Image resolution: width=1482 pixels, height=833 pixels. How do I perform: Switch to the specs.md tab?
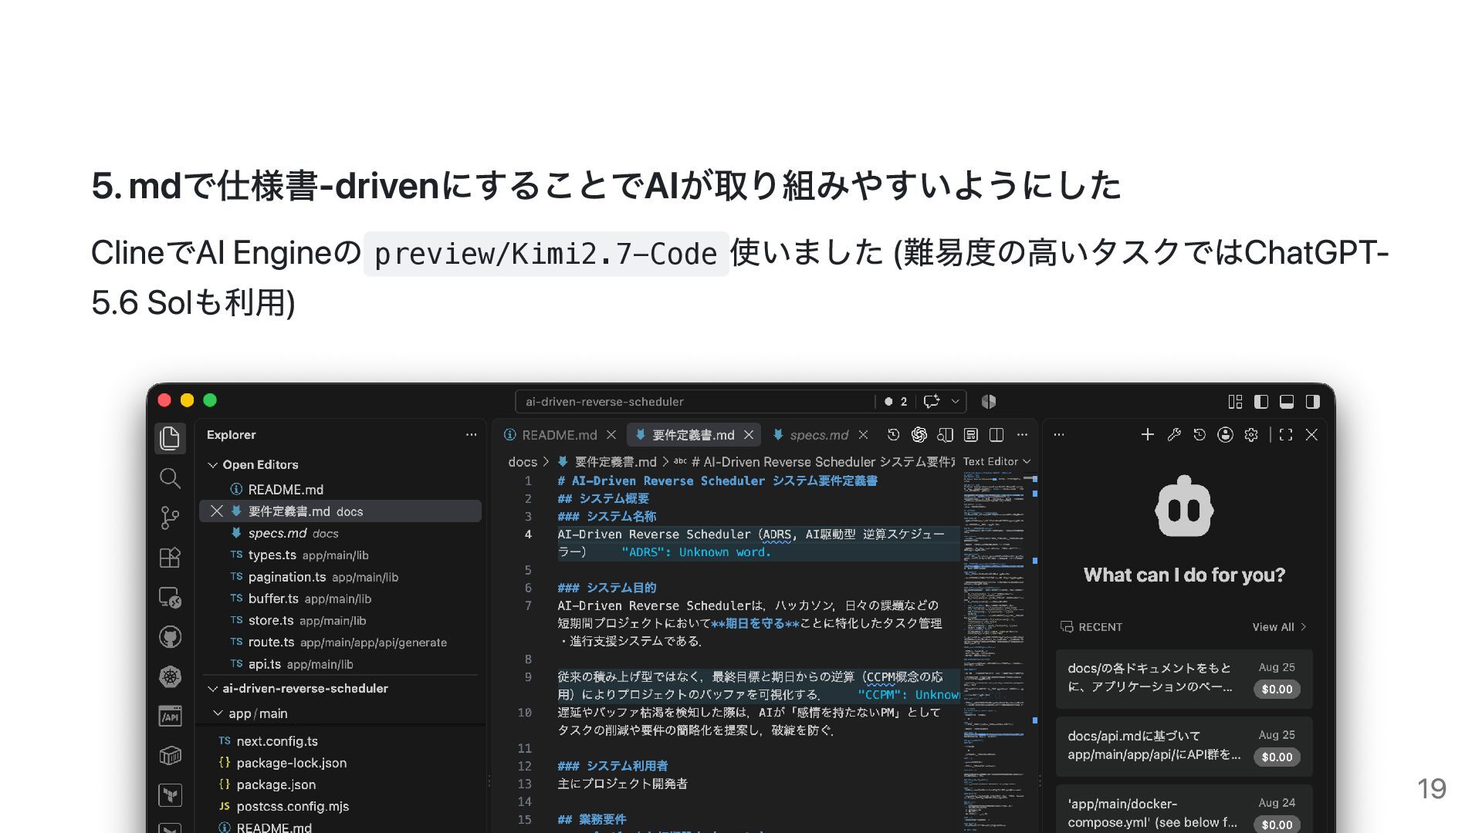click(x=819, y=435)
